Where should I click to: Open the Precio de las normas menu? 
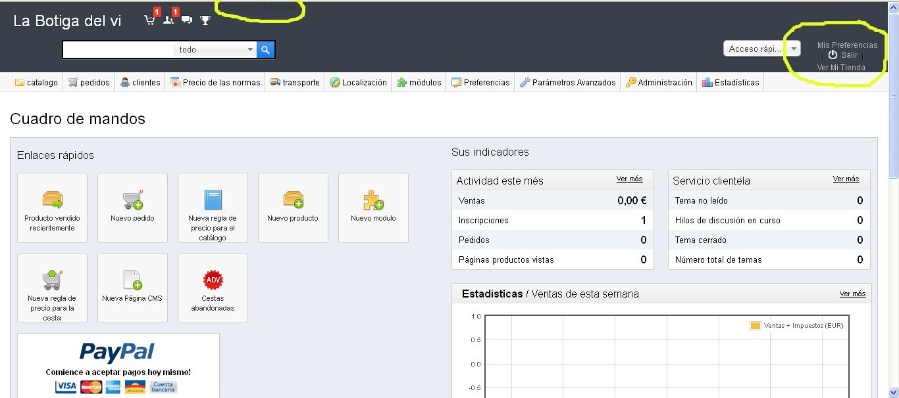point(215,82)
